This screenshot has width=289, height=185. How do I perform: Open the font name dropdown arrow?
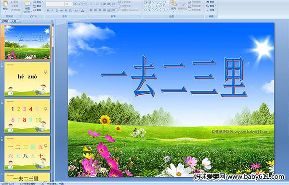[x=63, y=4]
